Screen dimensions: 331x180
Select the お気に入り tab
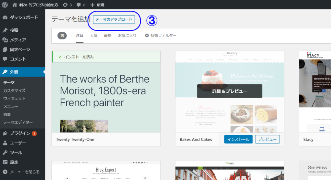point(127,36)
